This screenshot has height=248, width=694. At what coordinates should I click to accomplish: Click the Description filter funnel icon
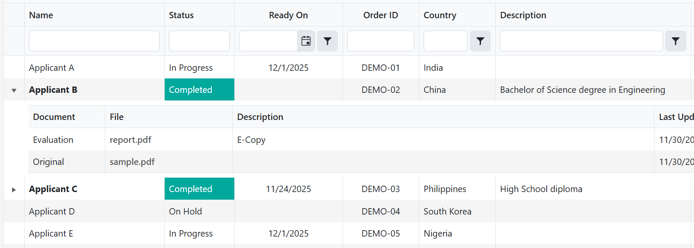(675, 41)
